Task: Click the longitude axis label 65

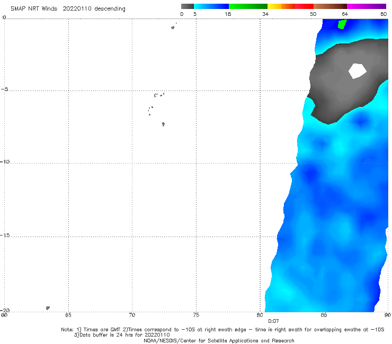Action: (68, 315)
